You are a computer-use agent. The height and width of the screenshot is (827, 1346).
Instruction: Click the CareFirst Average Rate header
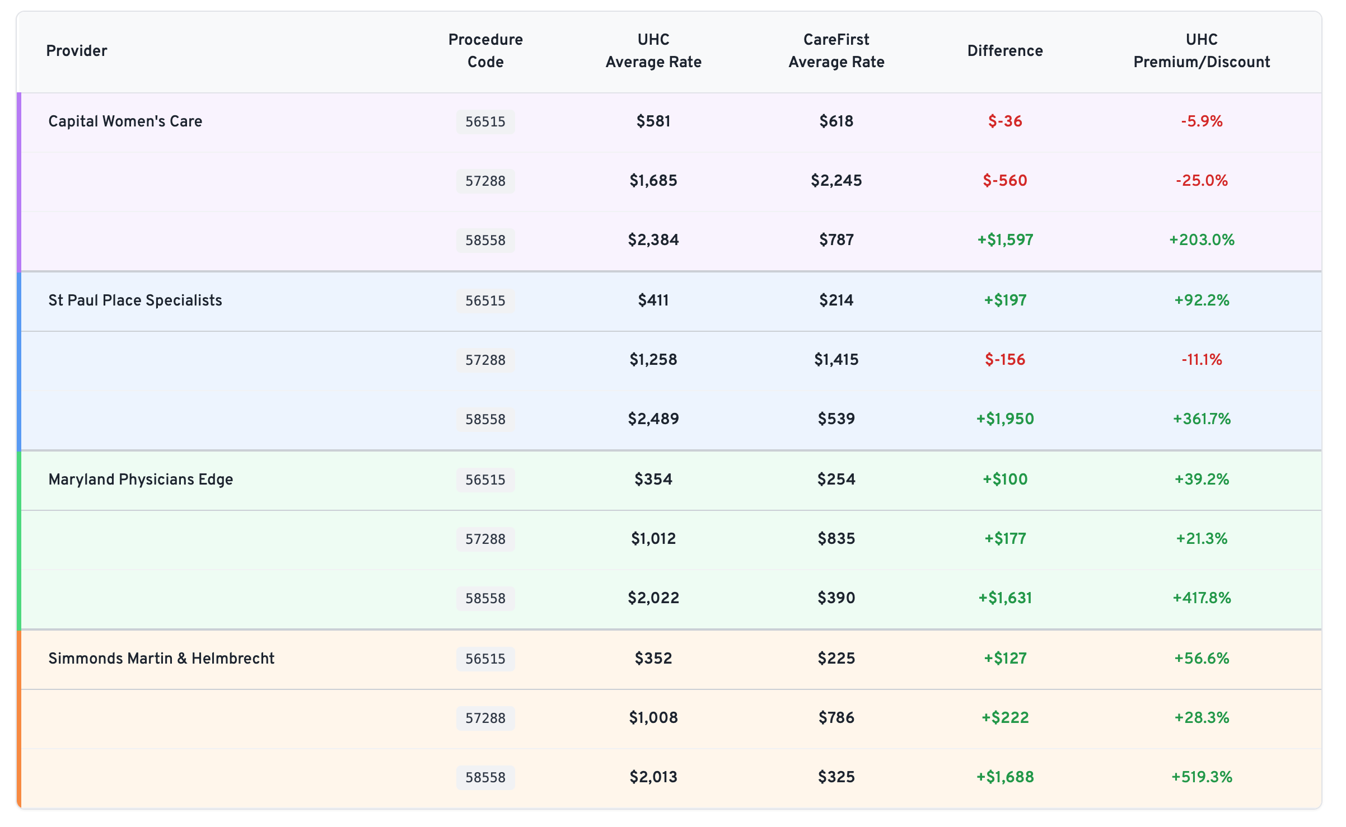836,51
